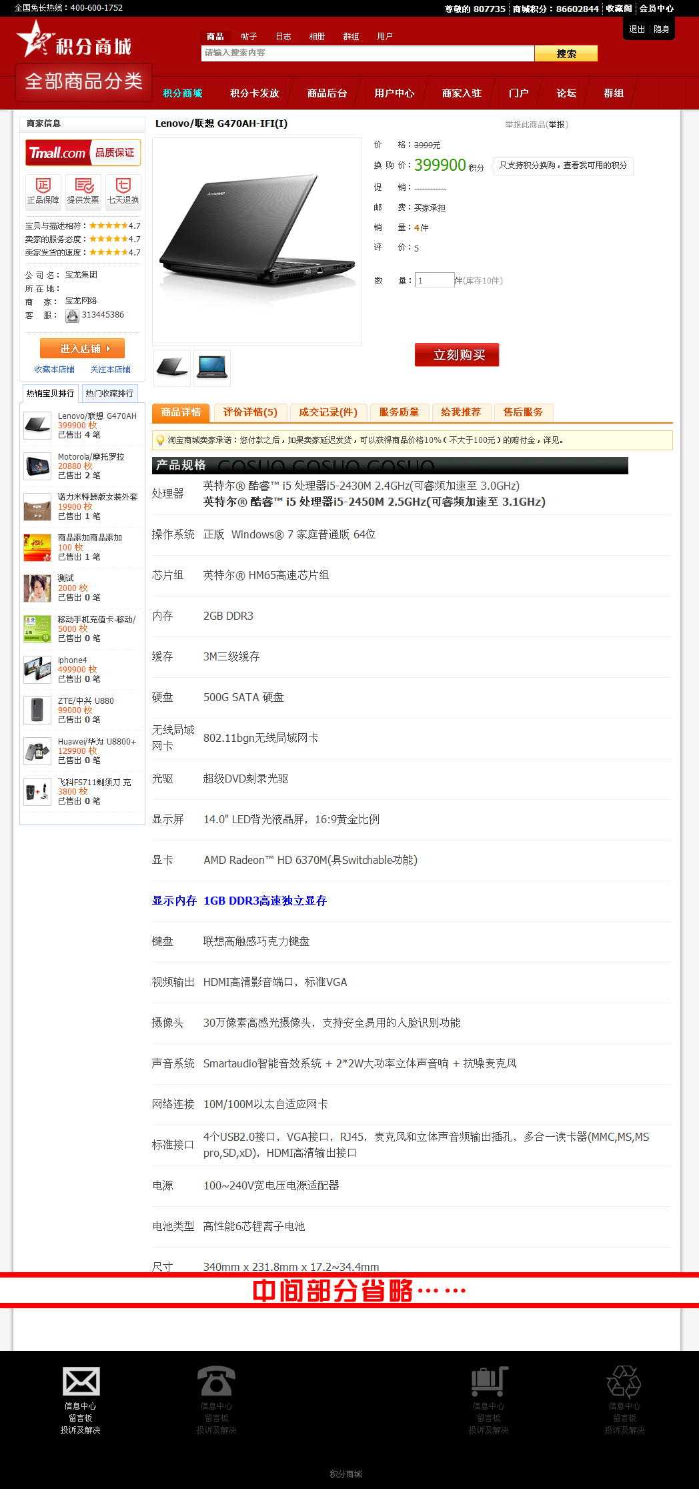Select the closed laptop thumbnail
The width and height of the screenshot is (699, 1489).
172,368
